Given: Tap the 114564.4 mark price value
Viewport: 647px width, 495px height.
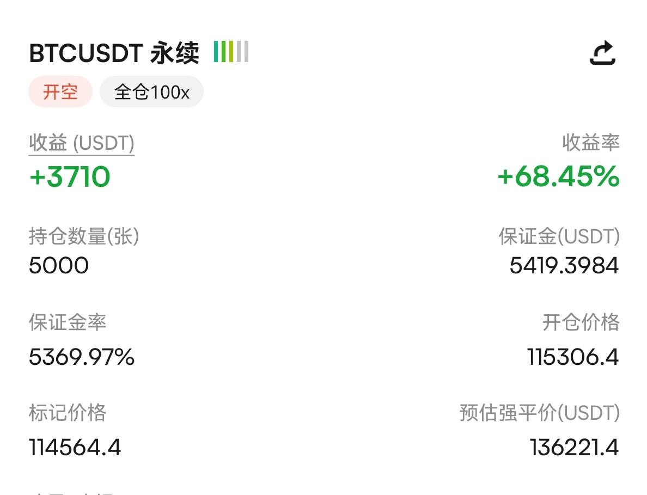Looking at the screenshot, I should click(75, 448).
